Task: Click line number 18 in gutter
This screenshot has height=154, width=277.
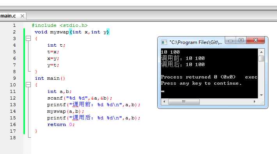Action: coord(13,138)
